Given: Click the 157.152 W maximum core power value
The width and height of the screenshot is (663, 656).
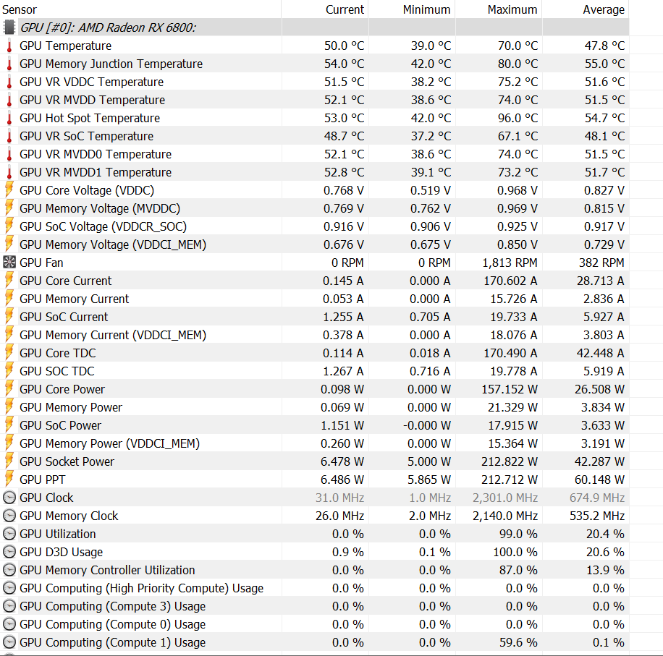Looking at the screenshot, I should pos(510,389).
